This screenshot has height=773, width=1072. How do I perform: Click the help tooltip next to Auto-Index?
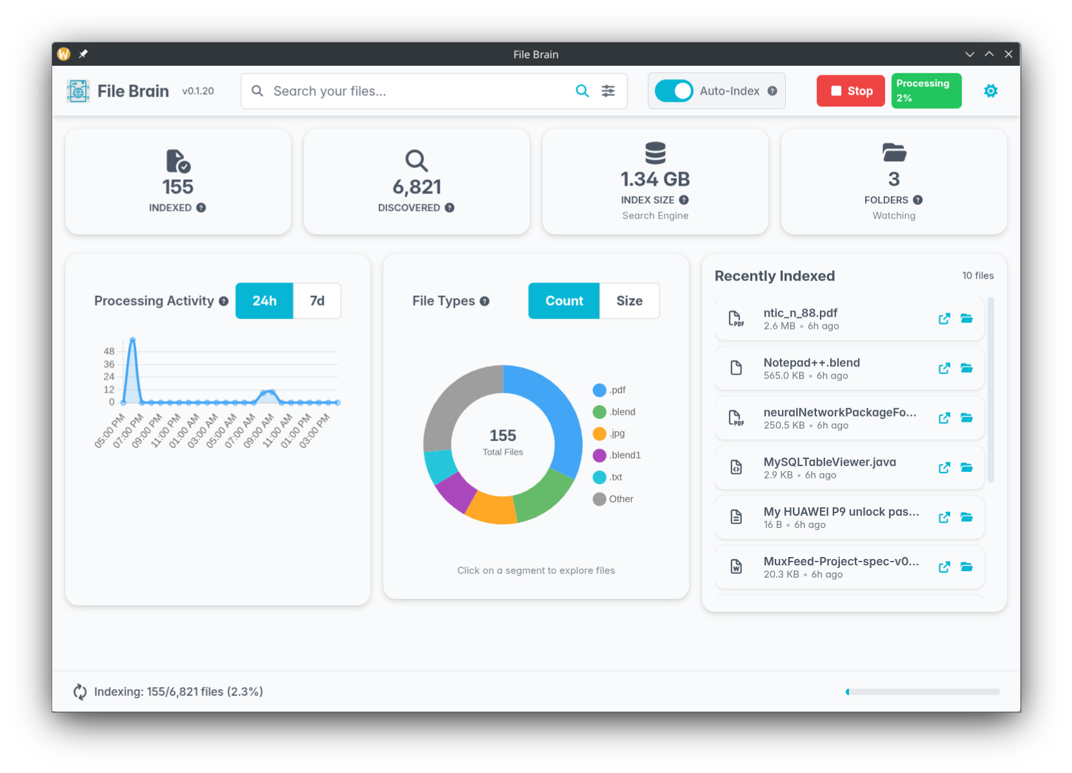click(772, 91)
